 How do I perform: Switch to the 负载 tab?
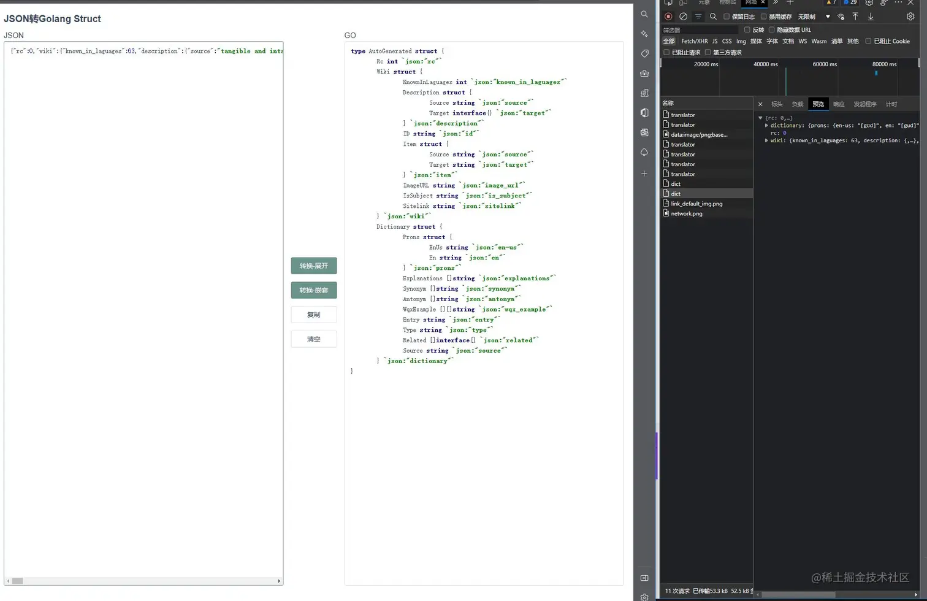point(798,104)
